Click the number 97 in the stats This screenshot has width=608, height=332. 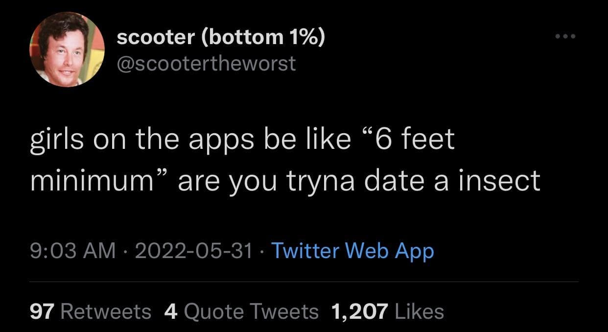pyautogui.click(x=42, y=311)
